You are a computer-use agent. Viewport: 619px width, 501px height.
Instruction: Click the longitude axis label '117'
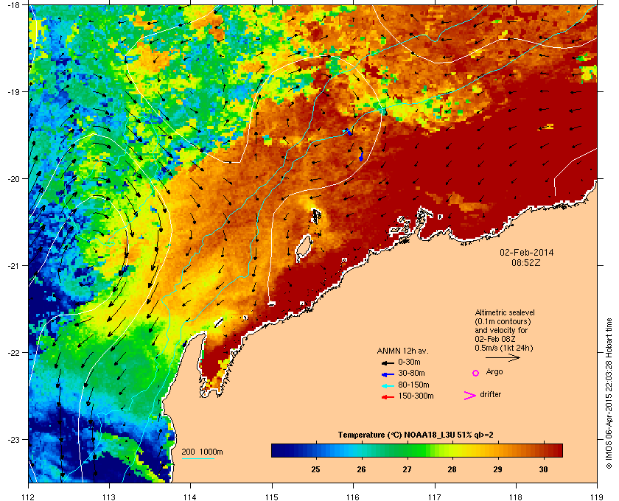coord(434,497)
